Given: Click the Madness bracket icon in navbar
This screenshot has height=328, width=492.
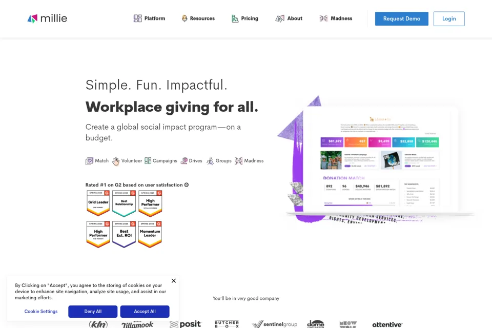Looking at the screenshot, I should (323, 18).
